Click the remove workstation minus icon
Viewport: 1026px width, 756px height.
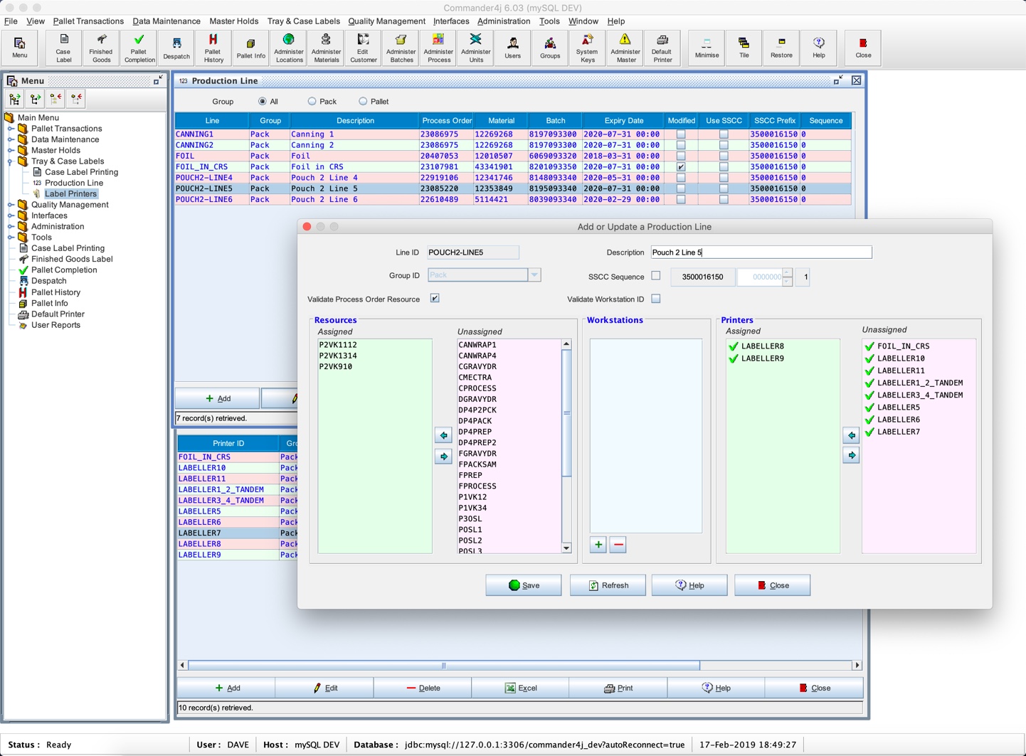tap(618, 545)
